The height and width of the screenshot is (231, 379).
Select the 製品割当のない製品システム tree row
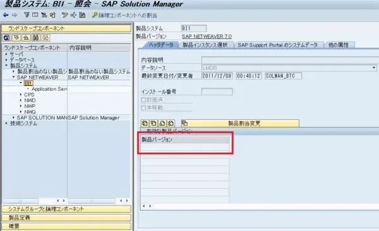tap(66, 71)
